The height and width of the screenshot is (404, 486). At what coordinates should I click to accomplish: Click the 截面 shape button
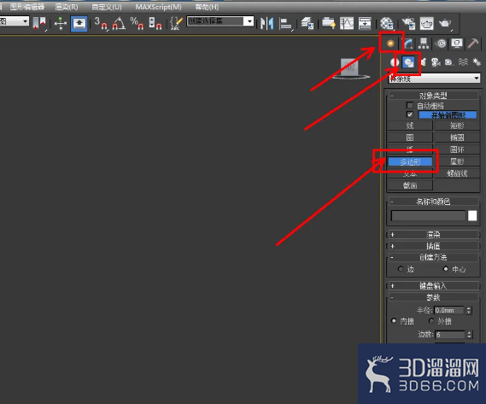click(x=410, y=185)
